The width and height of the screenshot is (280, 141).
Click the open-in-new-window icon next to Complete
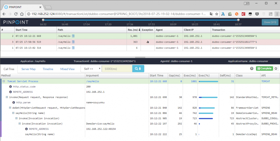[x=276, y=68]
